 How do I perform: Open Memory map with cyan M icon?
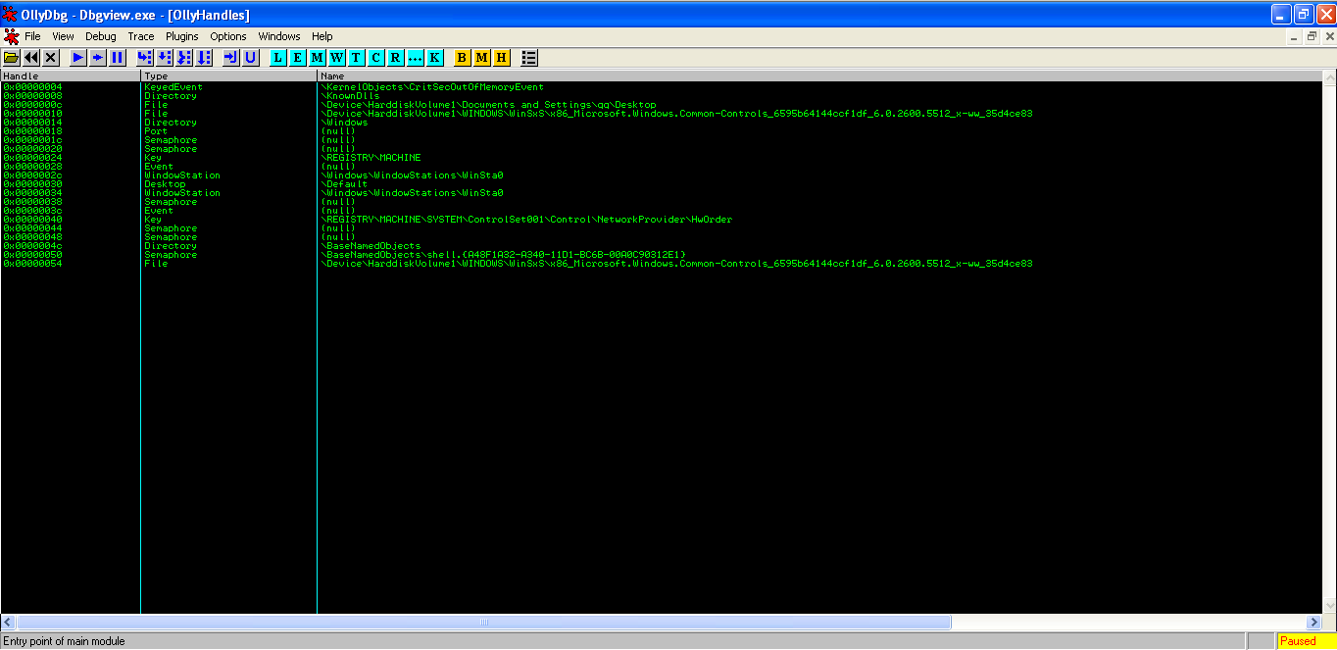coord(318,58)
